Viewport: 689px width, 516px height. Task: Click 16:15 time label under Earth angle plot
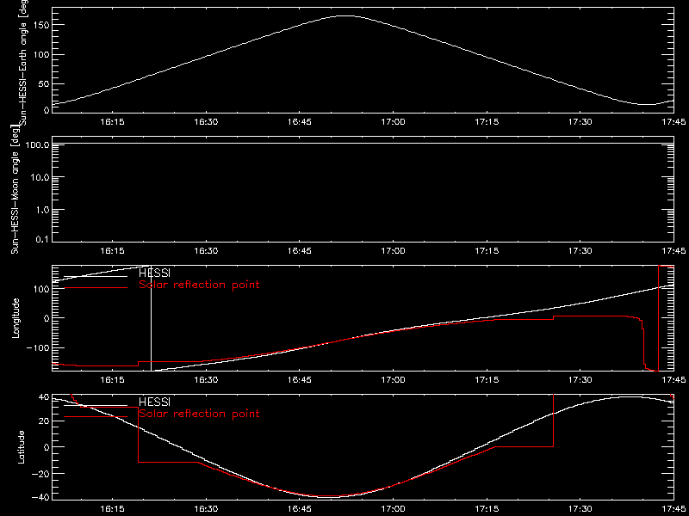113,122
